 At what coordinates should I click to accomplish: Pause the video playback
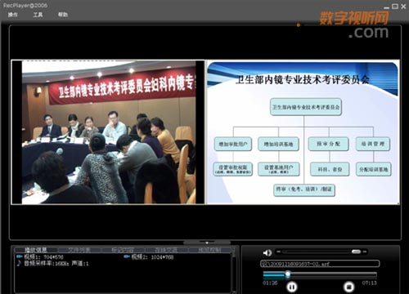click(x=292, y=287)
